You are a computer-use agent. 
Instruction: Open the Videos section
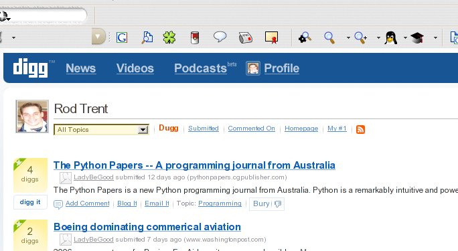(135, 68)
